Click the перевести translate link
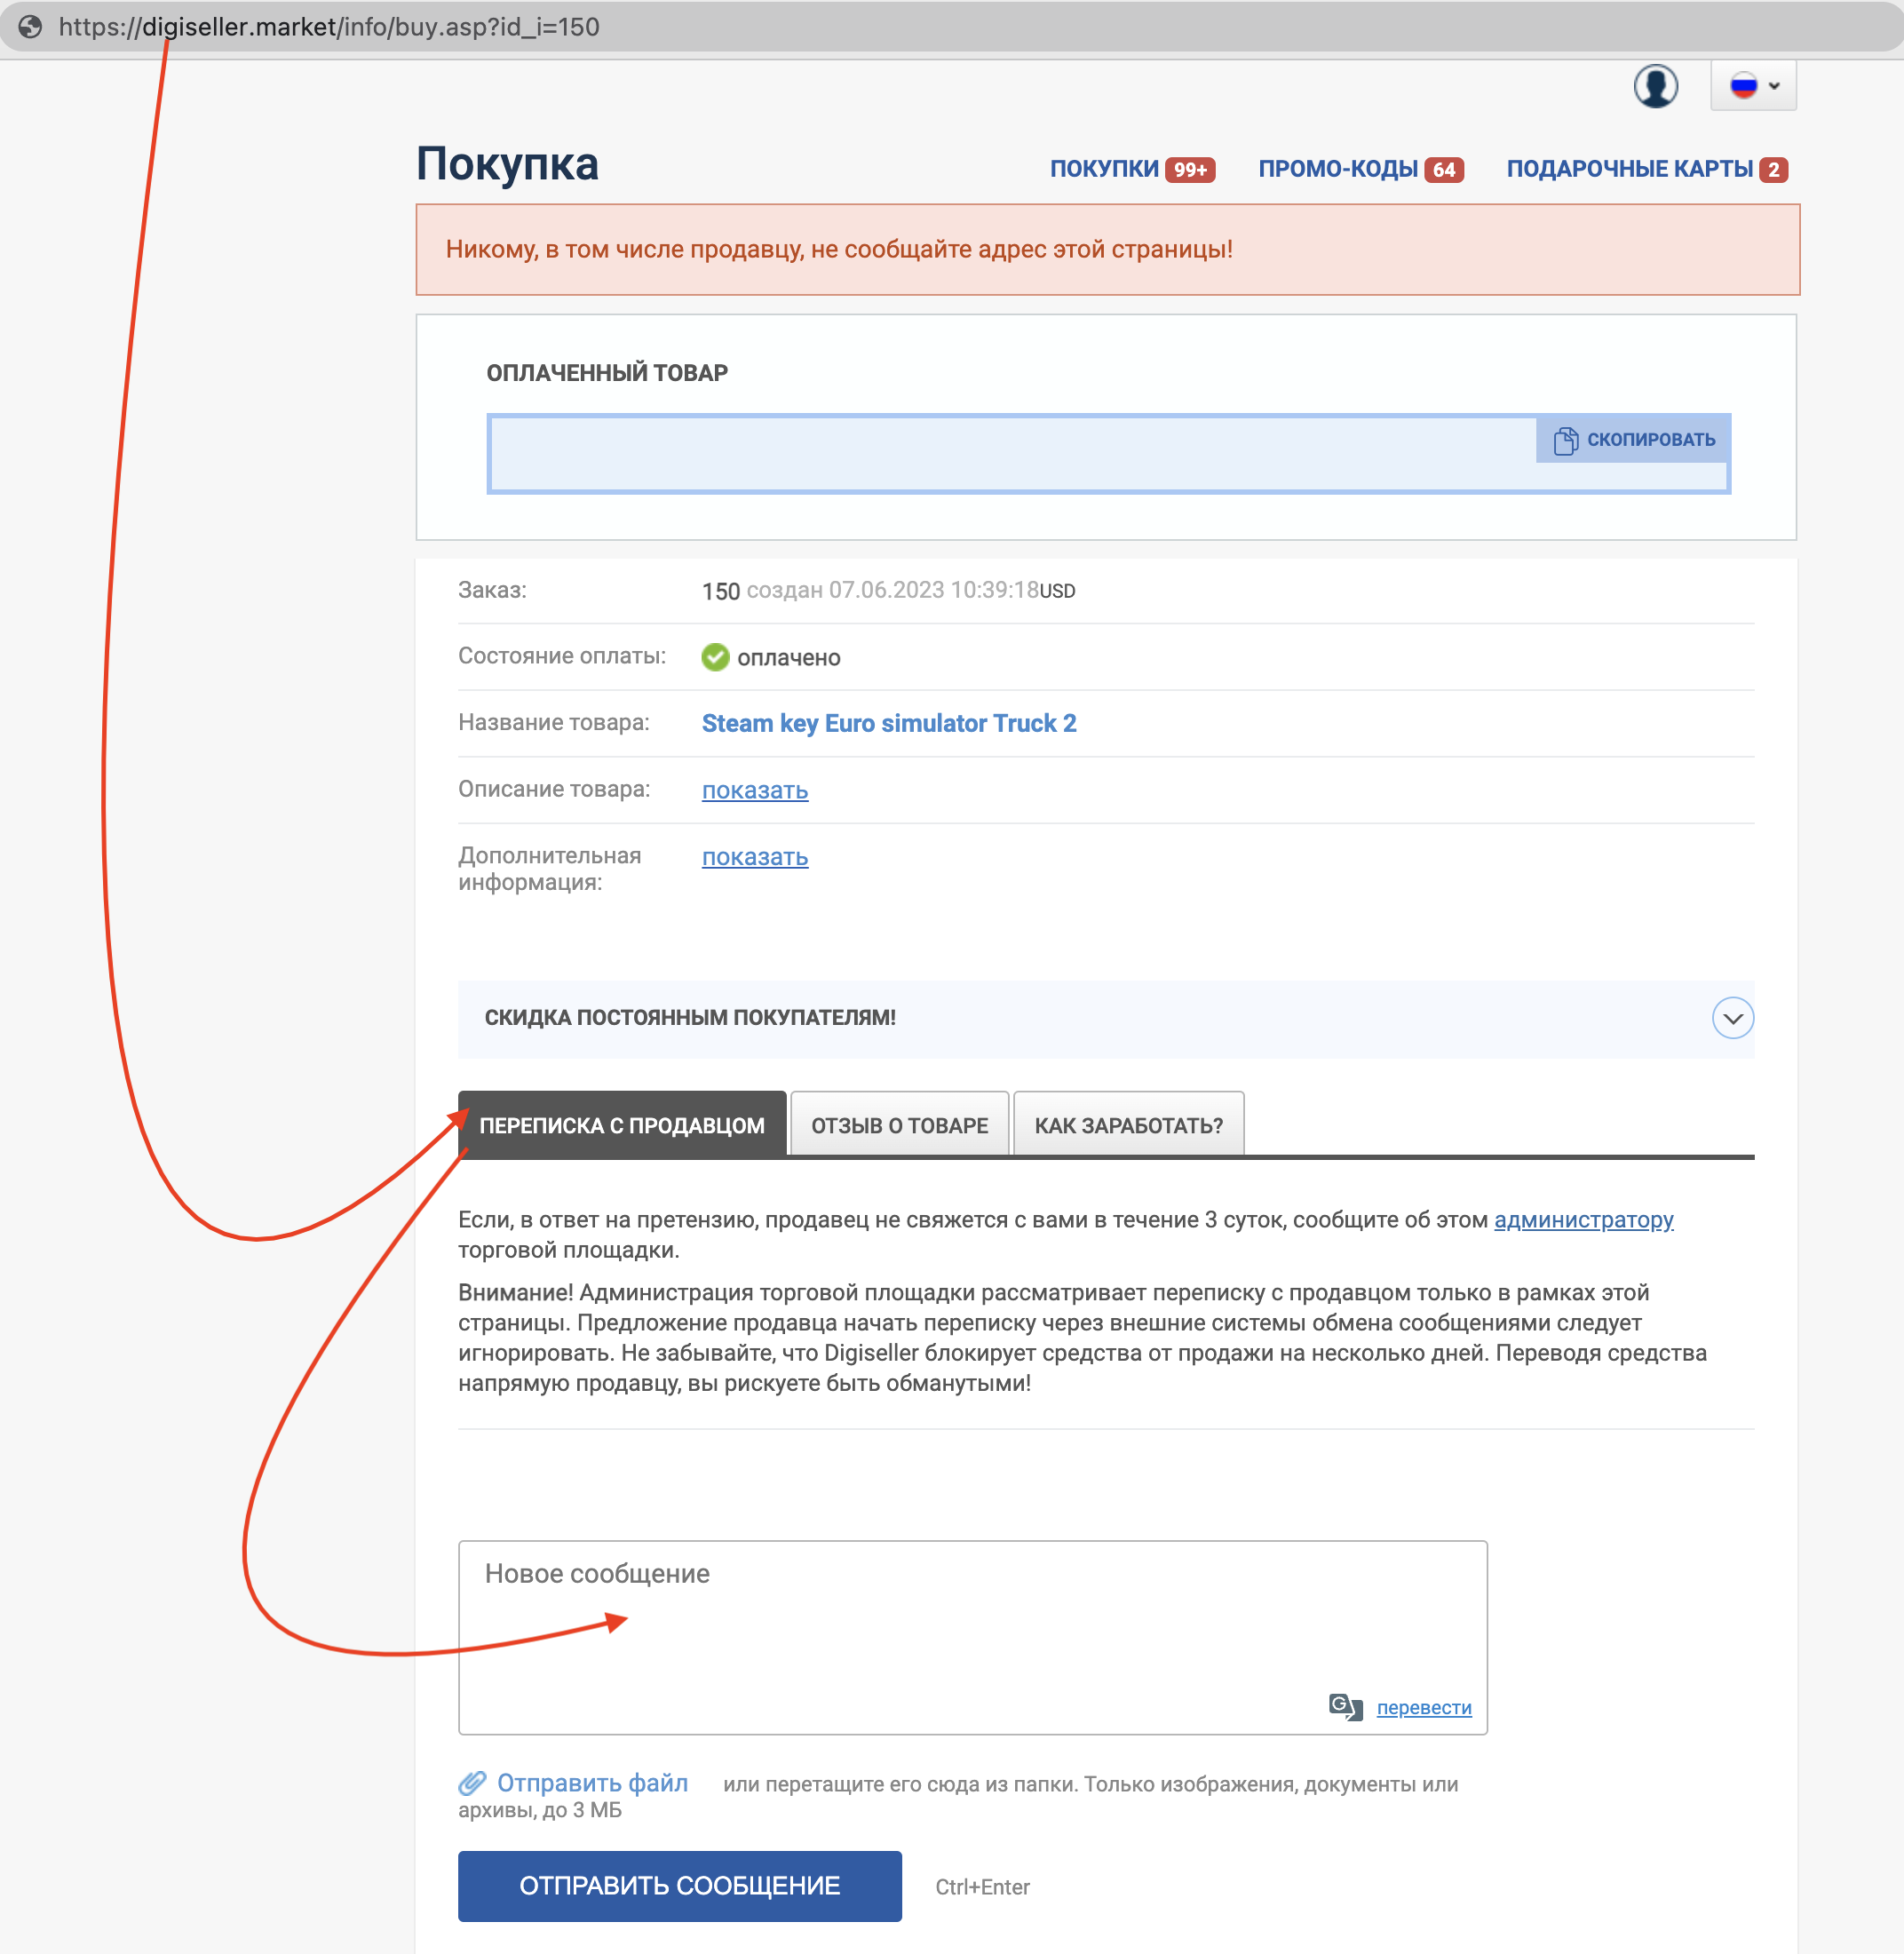Viewport: 1904px width, 1954px height. click(1423, 1707)
